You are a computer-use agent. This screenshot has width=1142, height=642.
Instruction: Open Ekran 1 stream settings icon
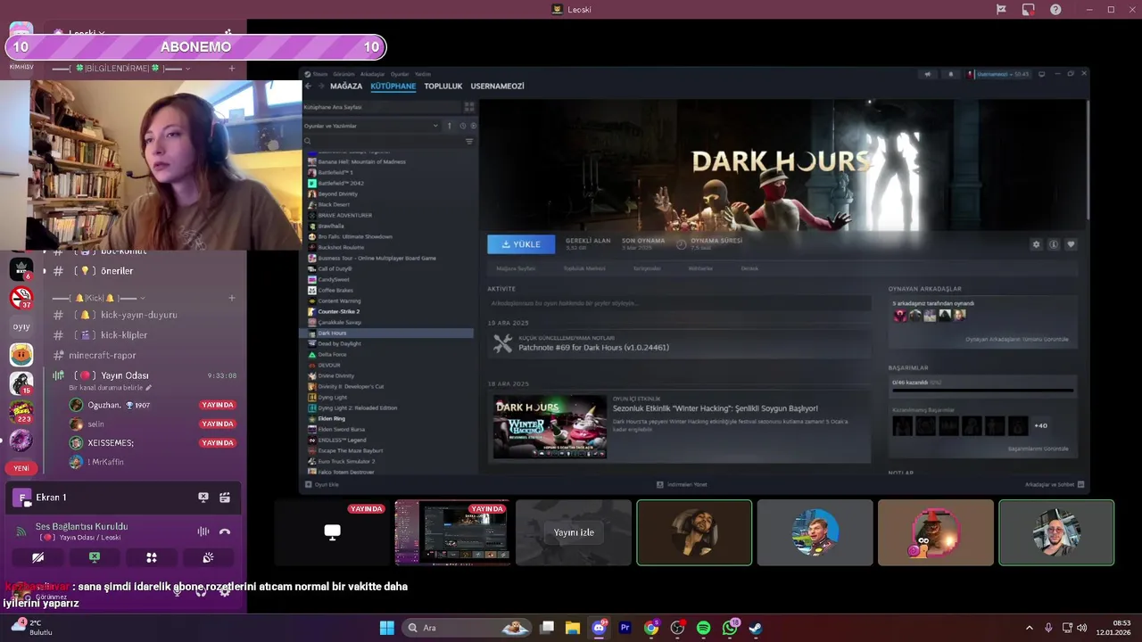pos(225,498)
